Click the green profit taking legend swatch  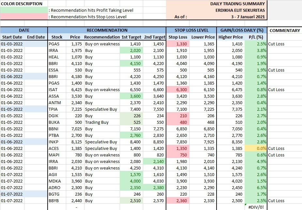[x=24, y=10]
